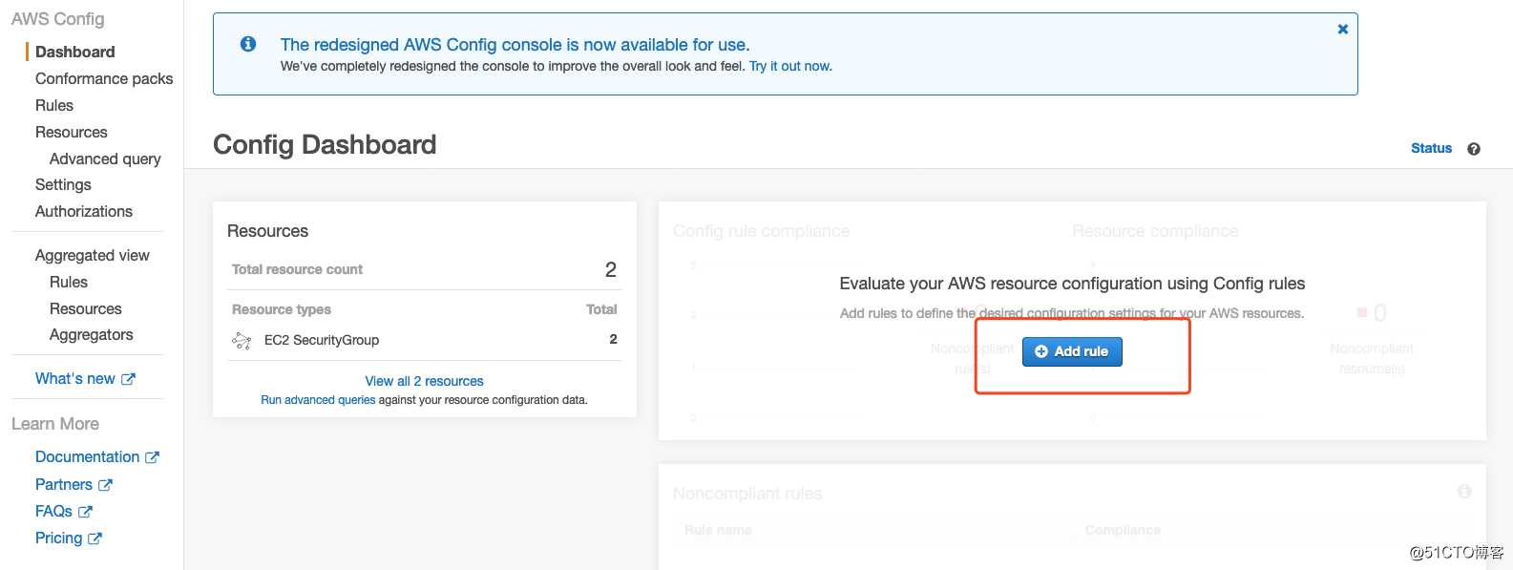Open the Status help question mark icon
1513x570 pixels.
point(1474,149)
